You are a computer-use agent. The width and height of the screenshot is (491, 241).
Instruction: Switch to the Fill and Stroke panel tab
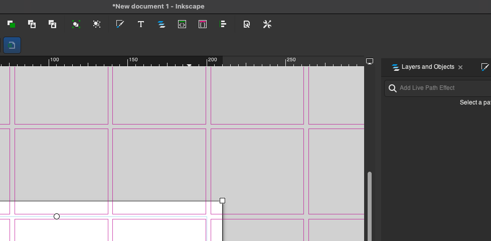(x=485, y=67)
